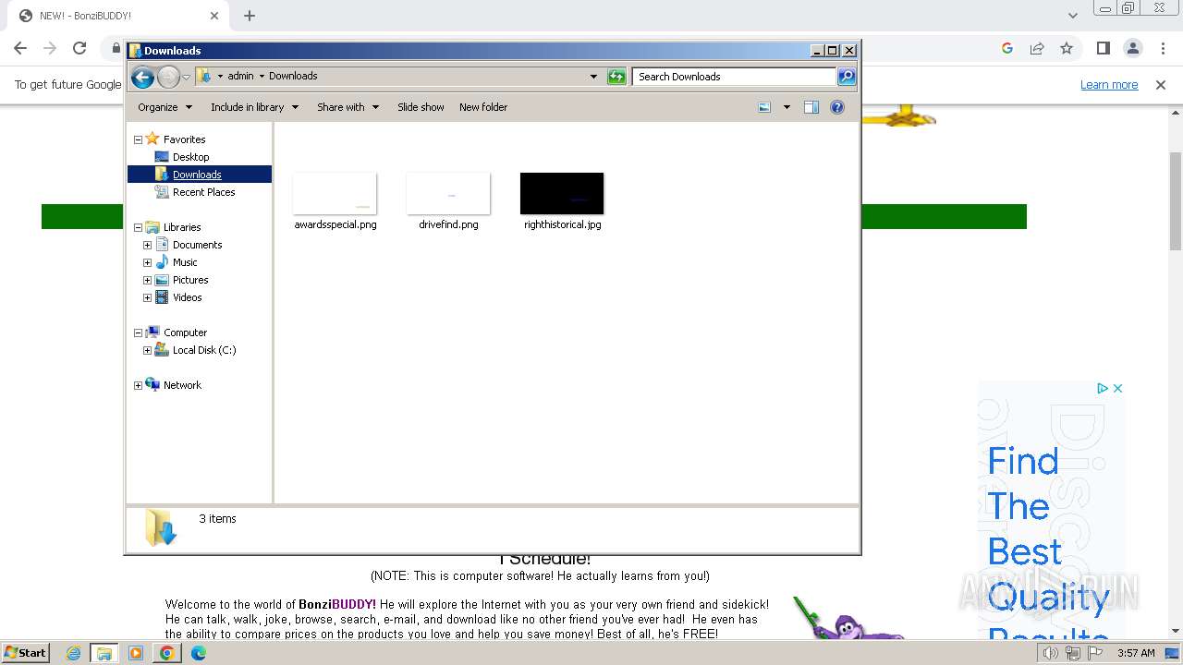Open the Chrome profile avatar
The width and height of the screenshot is (1183, 665).
click(x=1133, y=48)
